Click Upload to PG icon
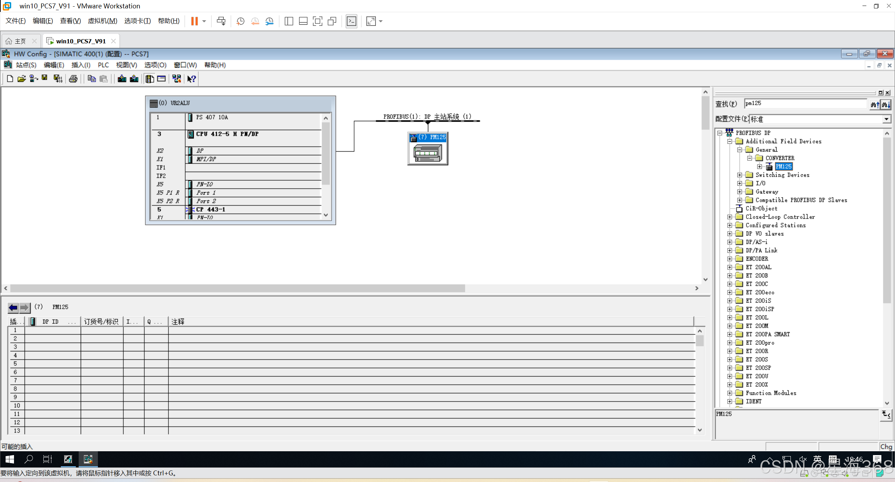Screen dimensions: 895x482 tap(134, 79)
